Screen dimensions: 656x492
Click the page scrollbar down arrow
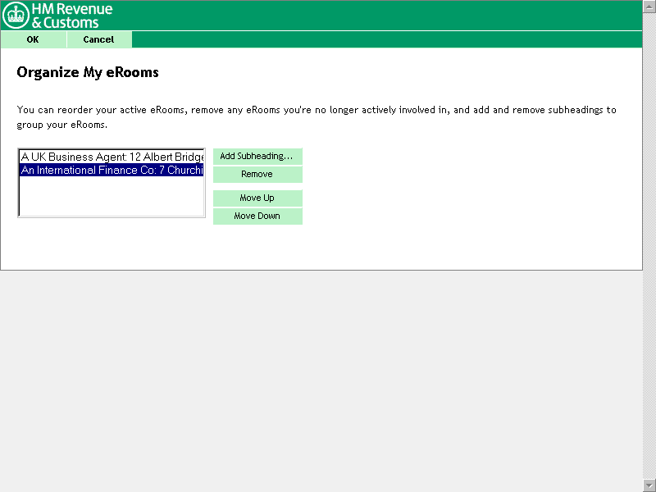(x=649, y=485)
